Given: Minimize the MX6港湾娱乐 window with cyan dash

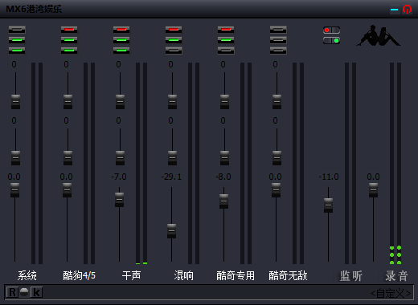Looking at the screenshot, I should pos(394,10).
